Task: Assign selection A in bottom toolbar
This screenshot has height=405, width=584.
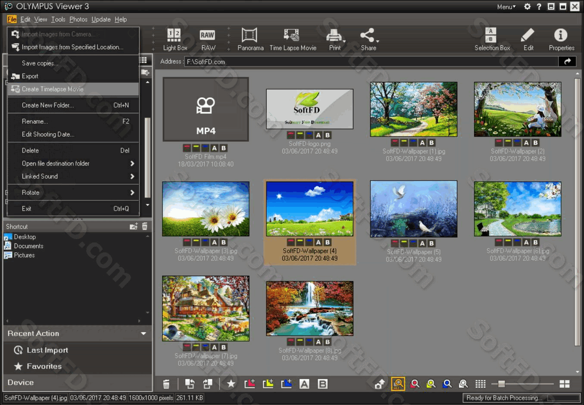Action: click(304, 384)
